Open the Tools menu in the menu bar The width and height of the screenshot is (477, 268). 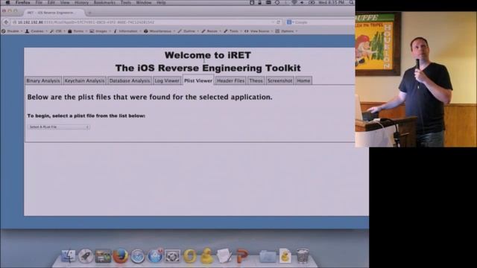point(126,2)
